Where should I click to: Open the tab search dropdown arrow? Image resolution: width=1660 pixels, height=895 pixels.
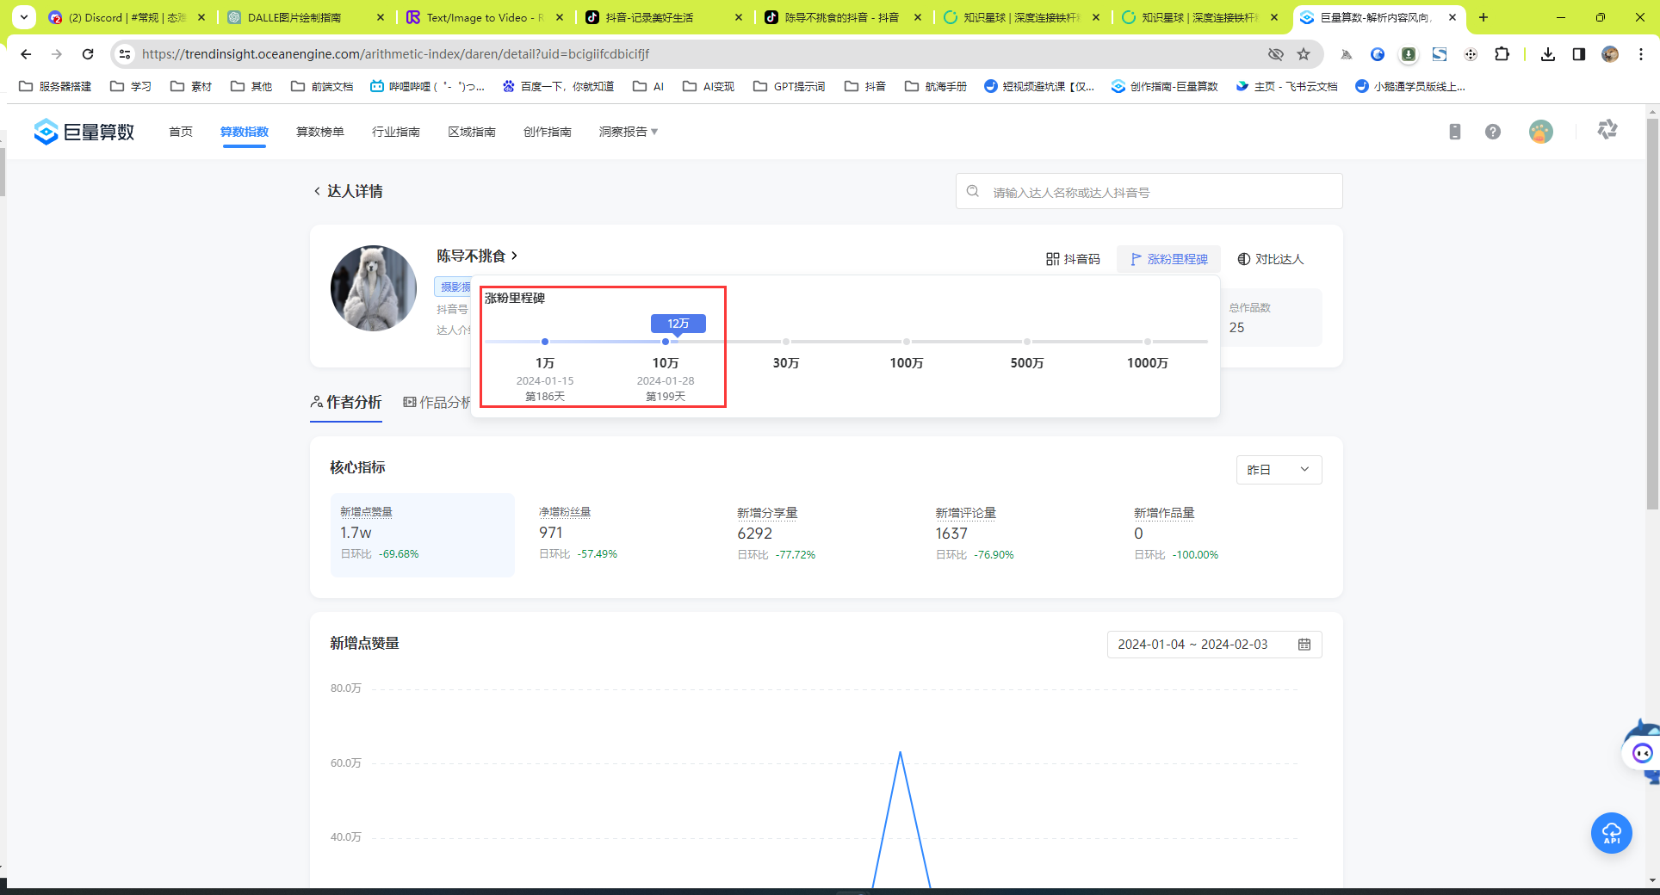tap(24, 17)
